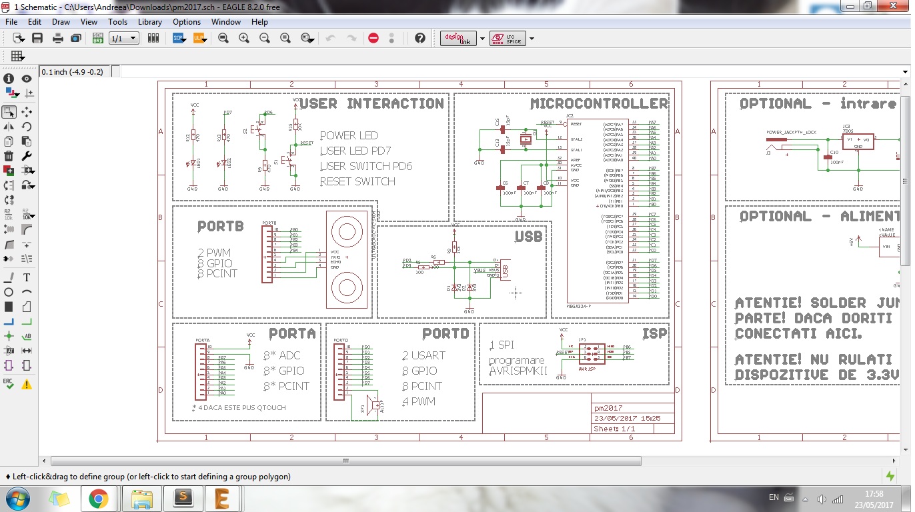
Task: Zoom to fit the drawing
Action: 223,38
